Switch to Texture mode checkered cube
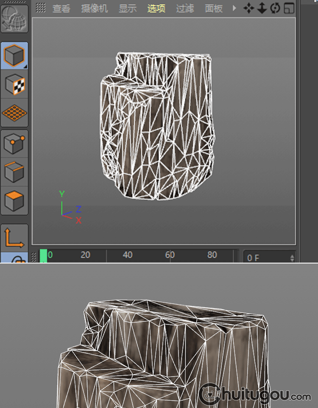Screen dimensions: 318x408 14,85
